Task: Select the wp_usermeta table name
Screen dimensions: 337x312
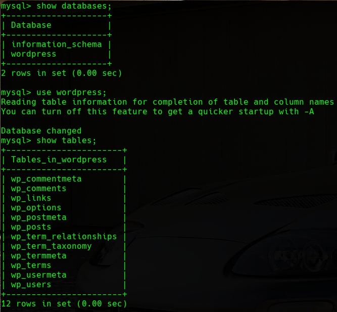Action: [x=39, y=275]
